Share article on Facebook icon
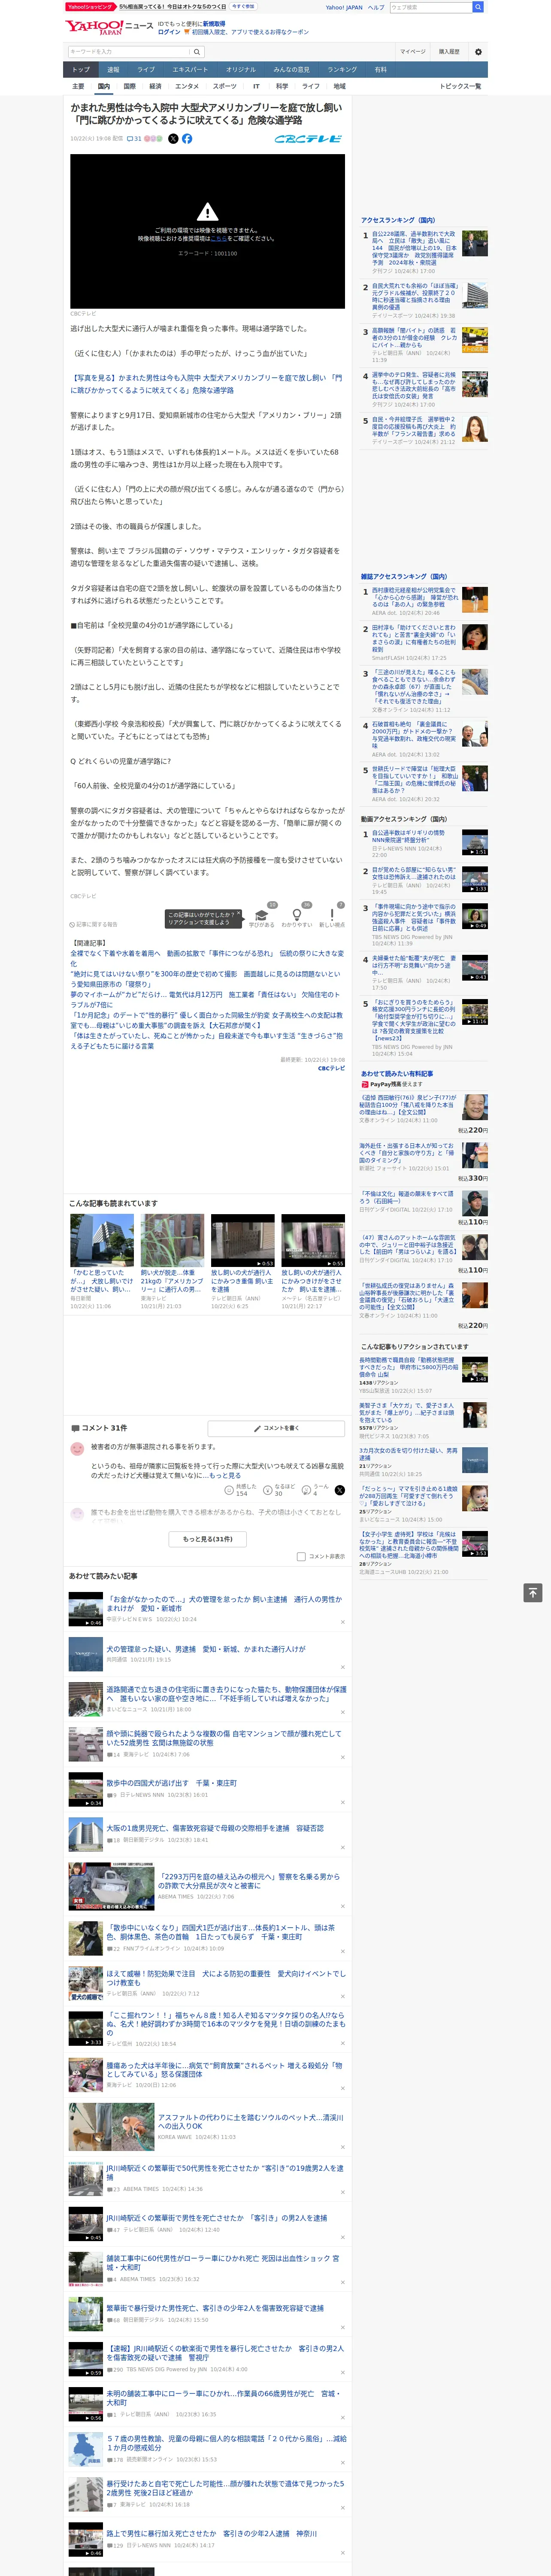The height and width of the screenshot is (2576, 551). click(x=187, y=139)
